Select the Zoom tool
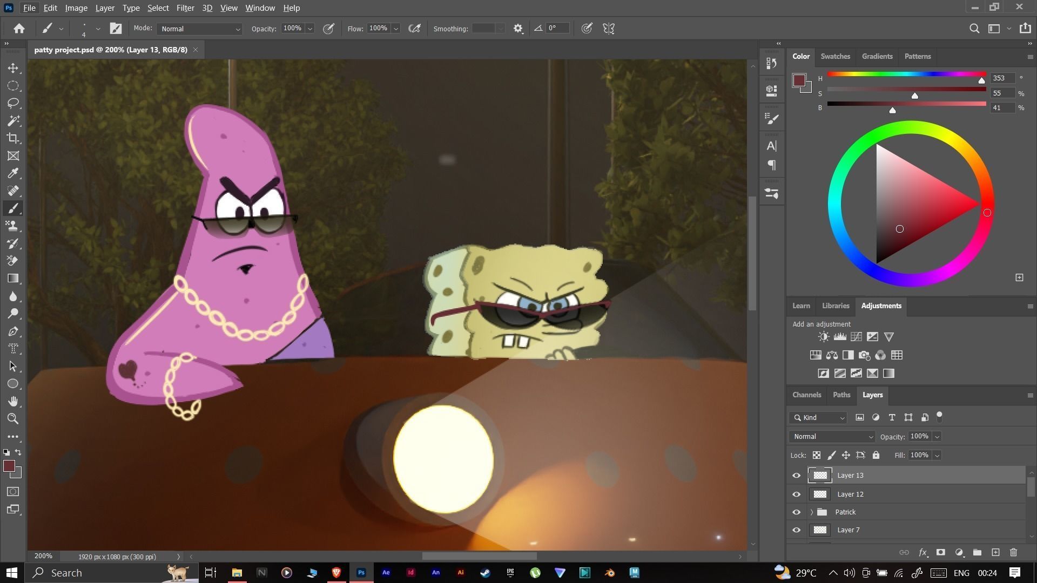The image size is (1037, 583). pos(14,419)
